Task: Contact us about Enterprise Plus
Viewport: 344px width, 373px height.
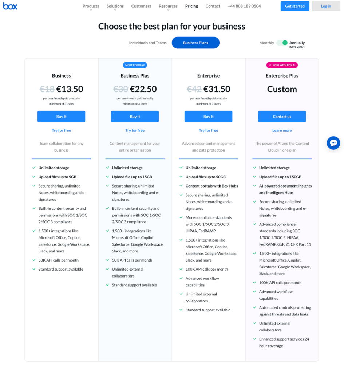Action: click(282, 116)
